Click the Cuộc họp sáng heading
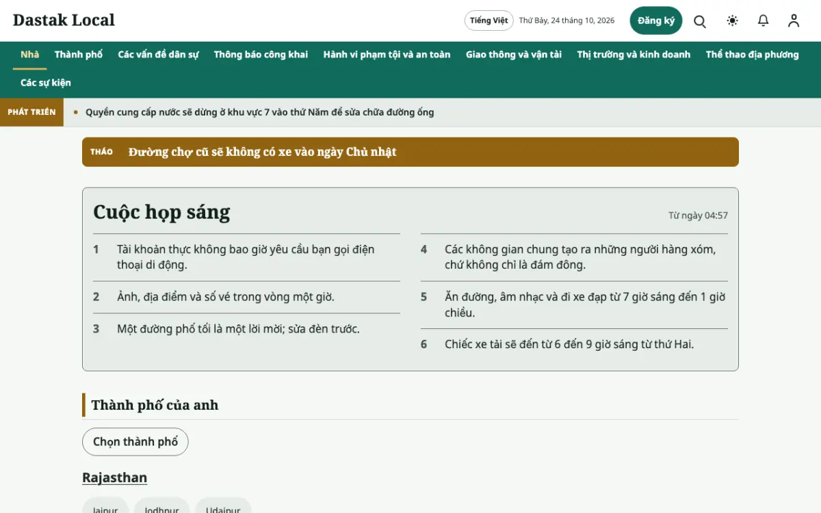The width and height of the screenshot is (821, 513). [x=161, y=212]
